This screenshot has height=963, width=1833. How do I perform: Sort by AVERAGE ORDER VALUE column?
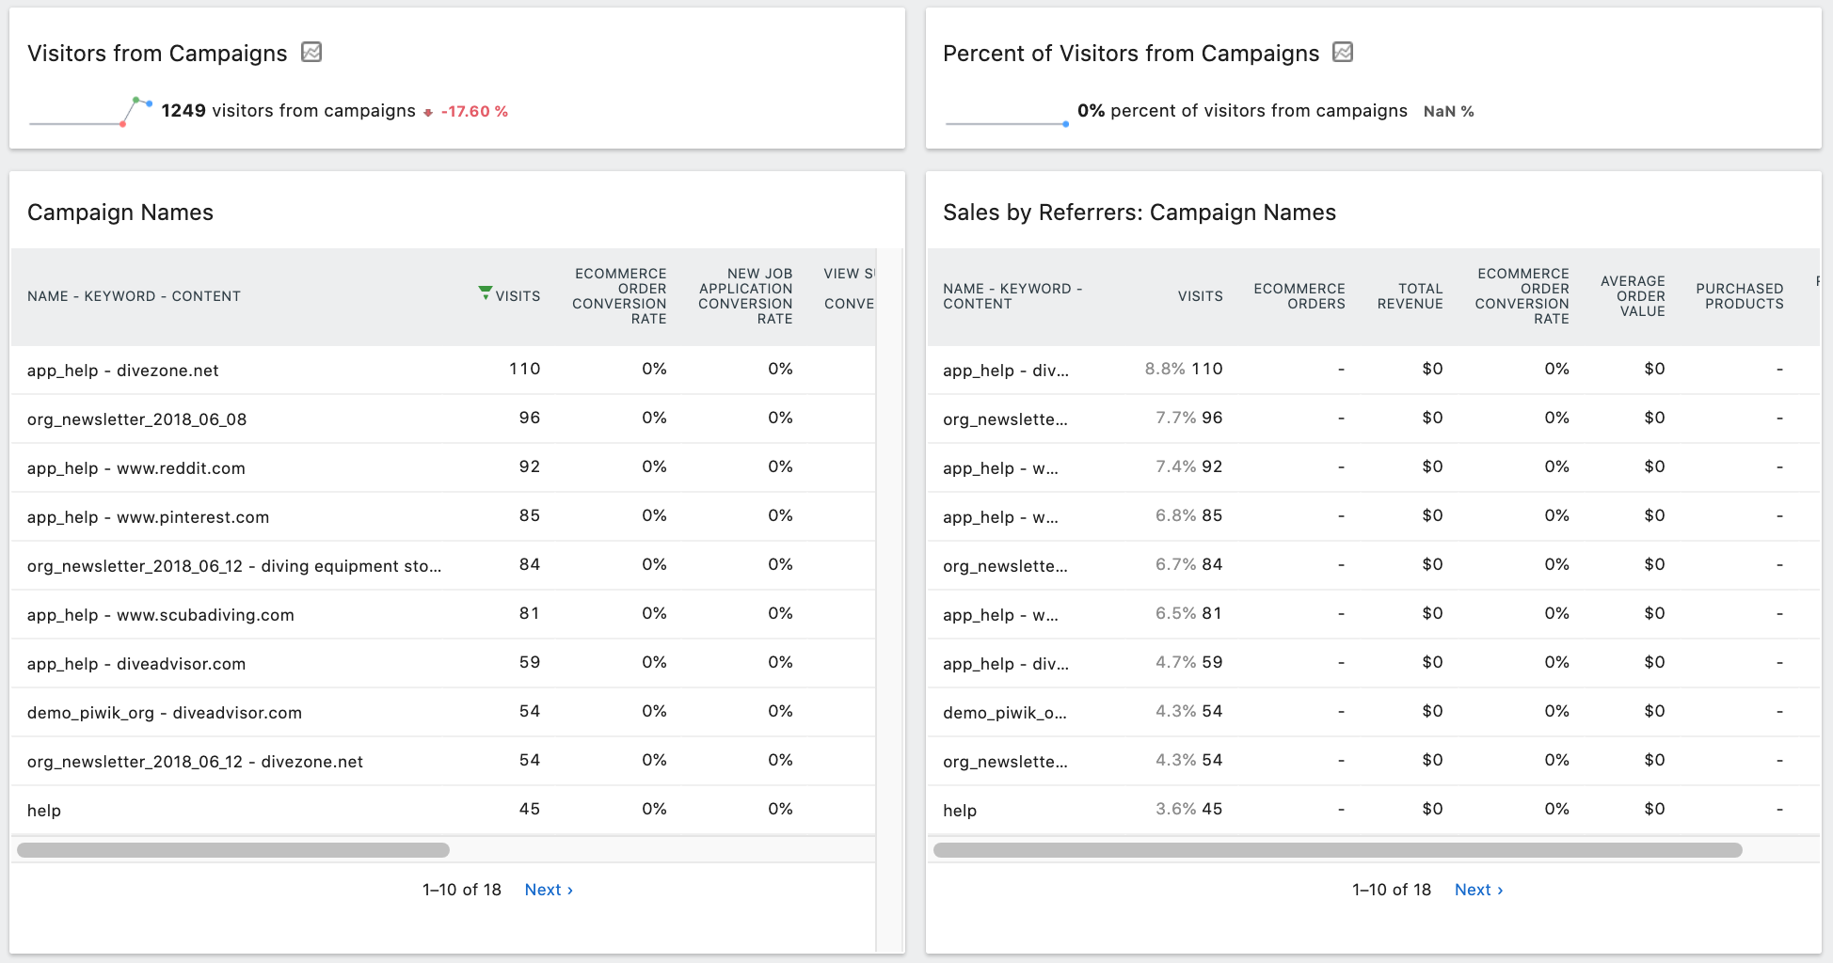[x=1634, y=296]
